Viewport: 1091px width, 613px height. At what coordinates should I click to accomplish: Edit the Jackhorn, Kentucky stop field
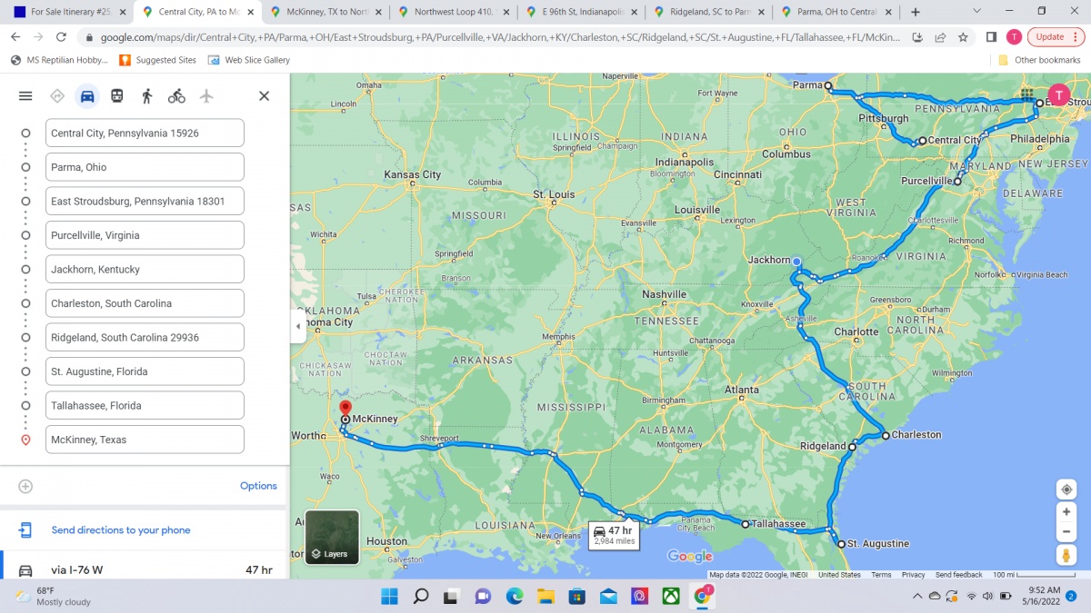tap(145, 269)
